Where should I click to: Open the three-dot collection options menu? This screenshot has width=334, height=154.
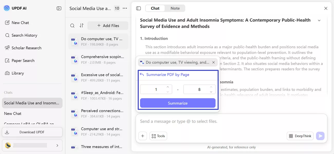[125, 8]
